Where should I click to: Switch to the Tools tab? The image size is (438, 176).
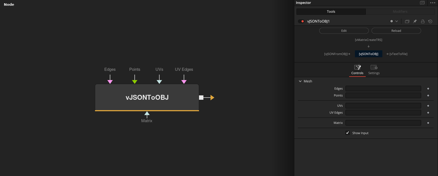click(331, 11)
